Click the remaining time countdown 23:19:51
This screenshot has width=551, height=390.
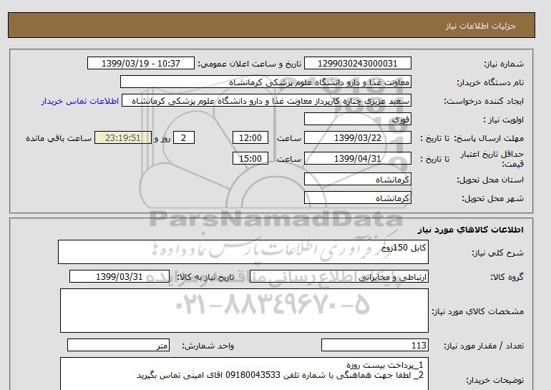pos(123,137)
